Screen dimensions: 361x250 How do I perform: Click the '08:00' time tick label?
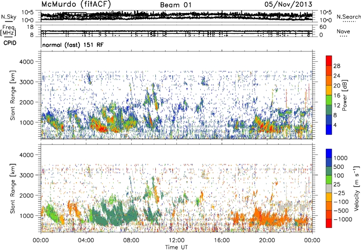click(131, 241)
